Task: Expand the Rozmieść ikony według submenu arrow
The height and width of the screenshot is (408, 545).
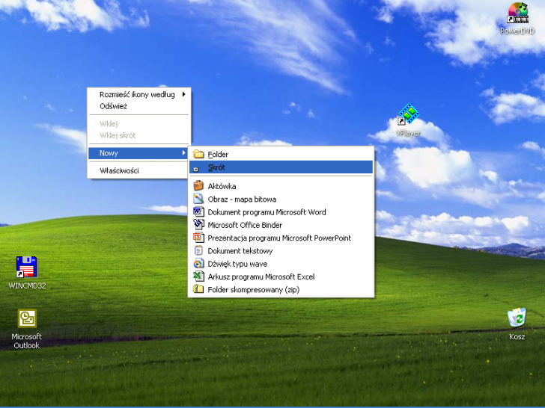Action: (x=184, y=94)
